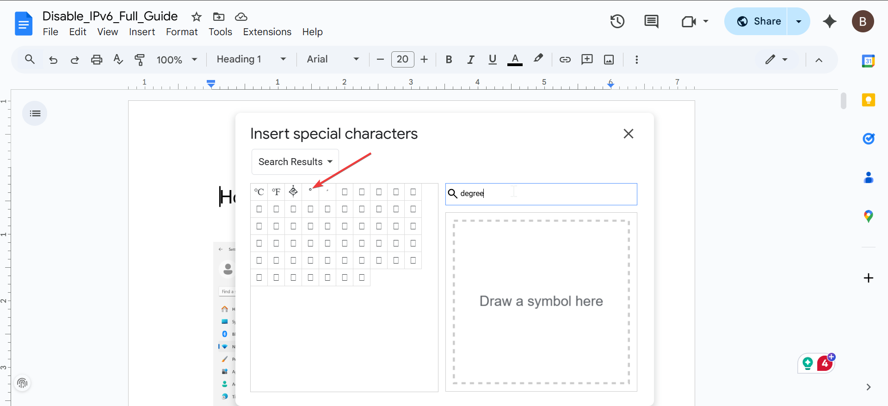Open the Arial font dropdown
The height and width of the screenshot is (406, 888).
click(x=333, y=60)
